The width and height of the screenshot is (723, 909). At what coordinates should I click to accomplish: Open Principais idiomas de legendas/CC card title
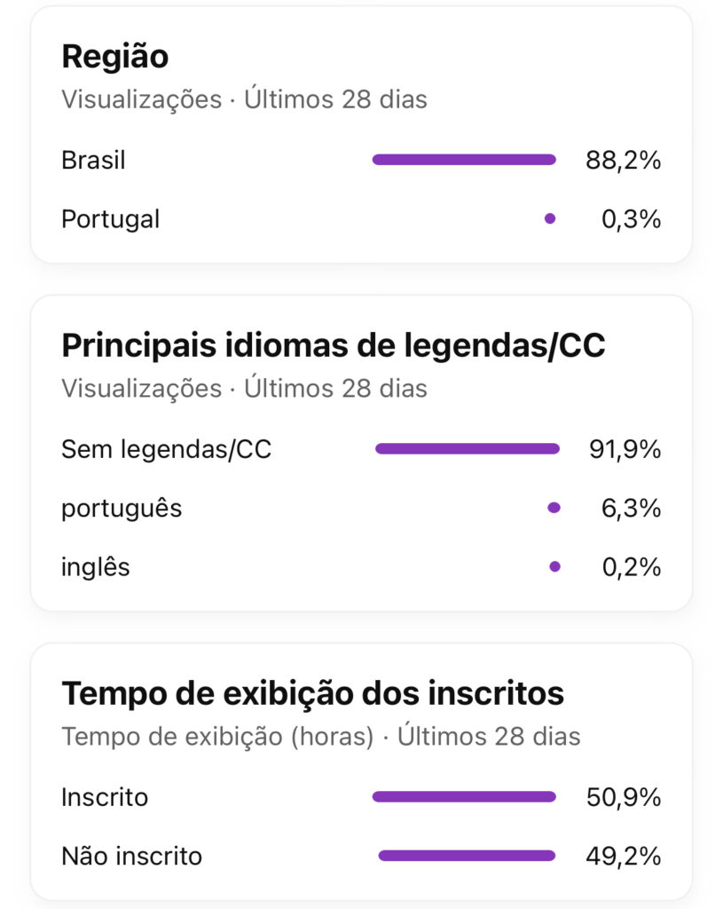pyautogui.click(x=333, y=346)
